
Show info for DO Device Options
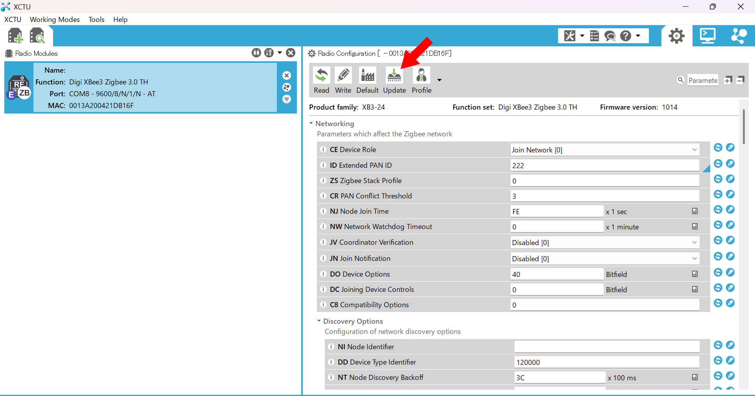[323, 274]
